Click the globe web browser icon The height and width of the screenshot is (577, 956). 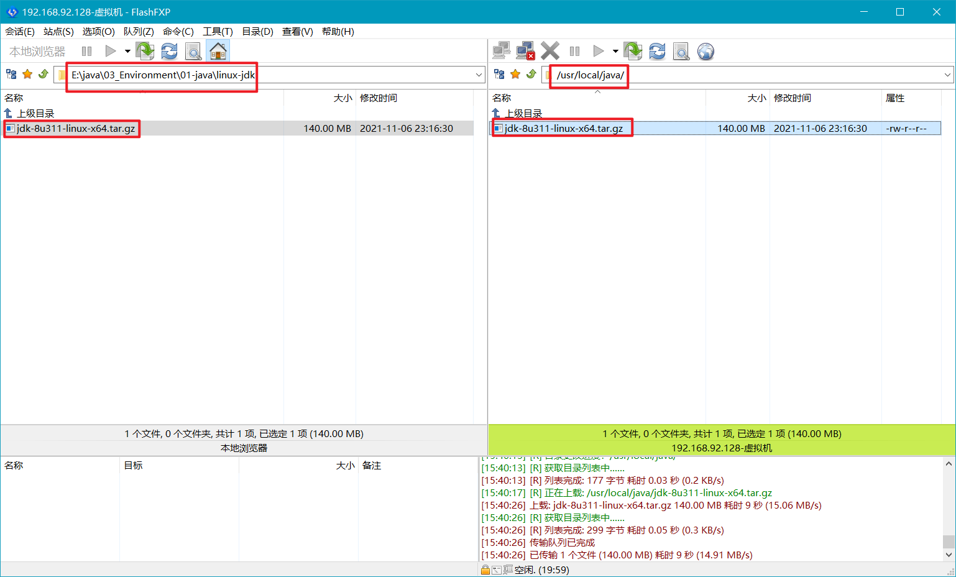pyautogui.click(x=706, y=51)
